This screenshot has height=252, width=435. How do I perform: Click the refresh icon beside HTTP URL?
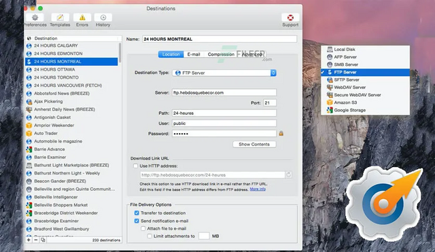tap(288, 175)
